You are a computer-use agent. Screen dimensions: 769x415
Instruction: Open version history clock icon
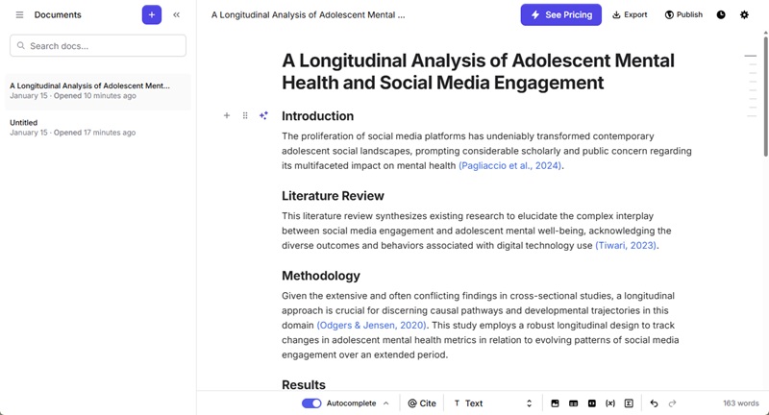tap(721, 15)
